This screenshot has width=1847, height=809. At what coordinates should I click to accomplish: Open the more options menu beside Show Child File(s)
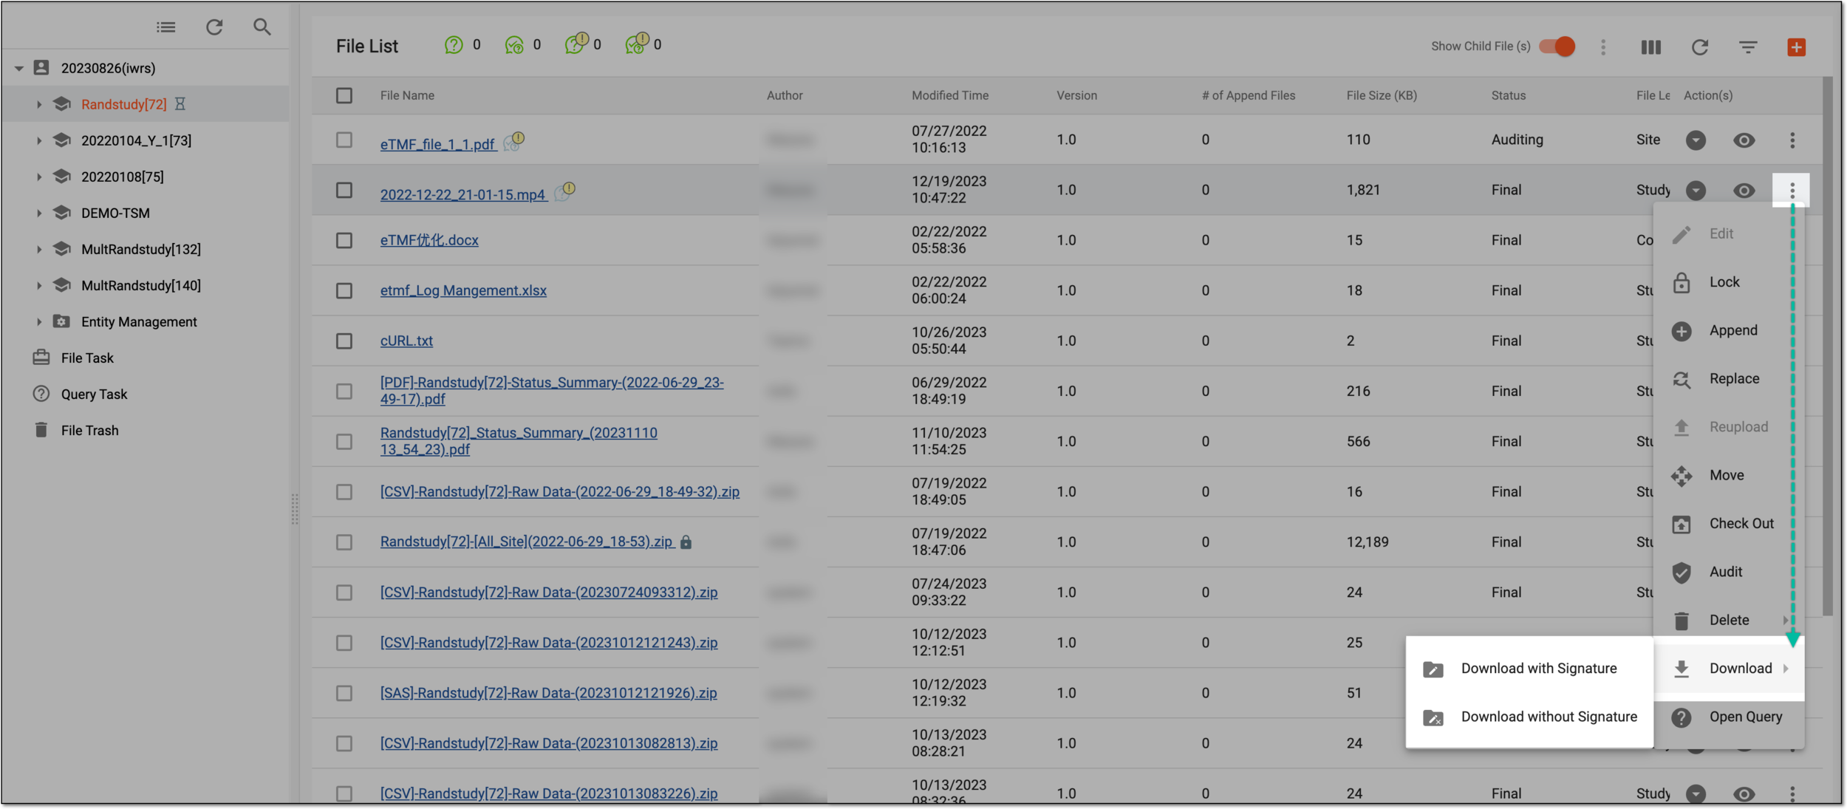[x=1603, y=47]
